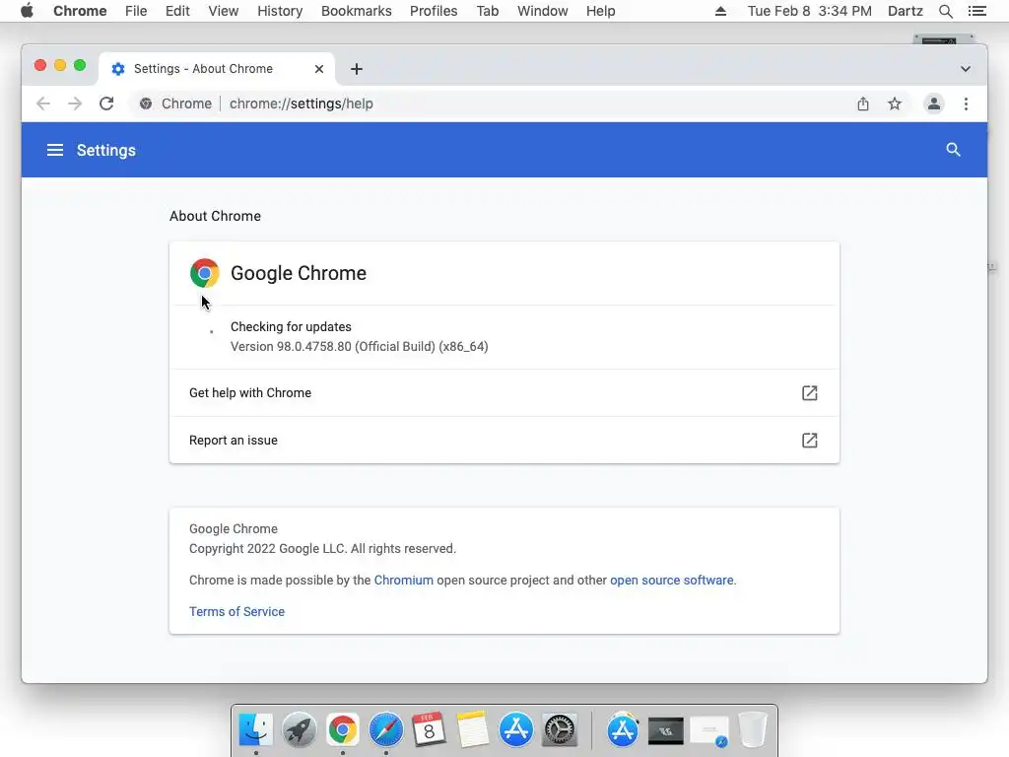Viewport: 1009px width, 757px height.
Task: Click the Copyright 2022 Google LLC text
Action: click(x=322, y=548)
